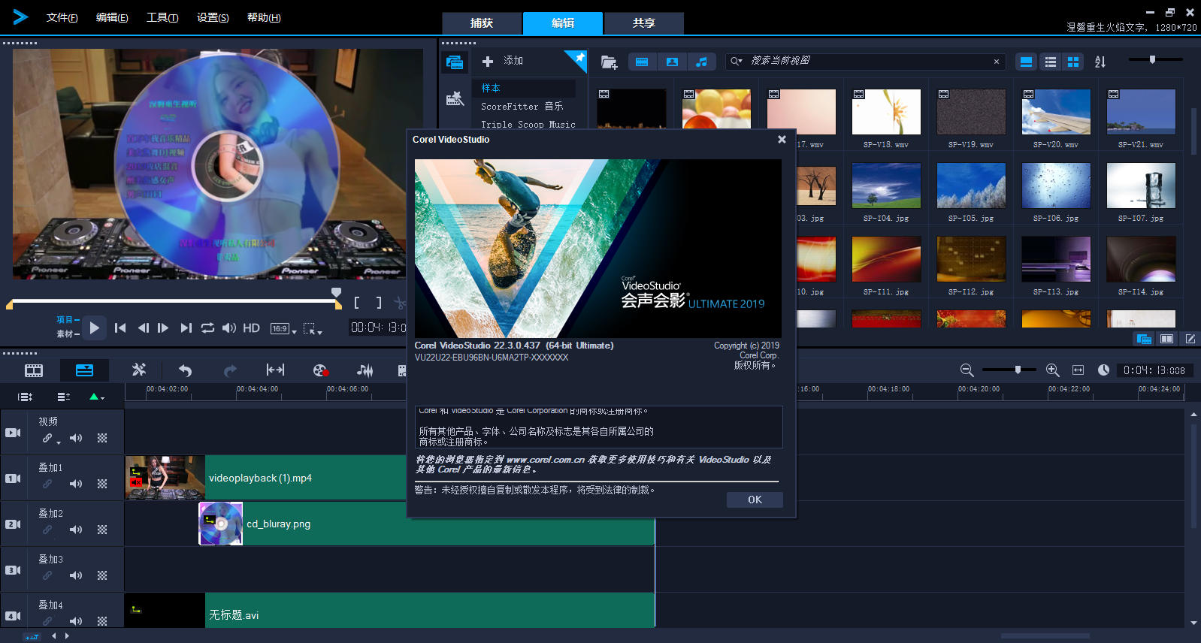Open the preview volume control
The image size is (1201, 643).
tap(229, 328)
